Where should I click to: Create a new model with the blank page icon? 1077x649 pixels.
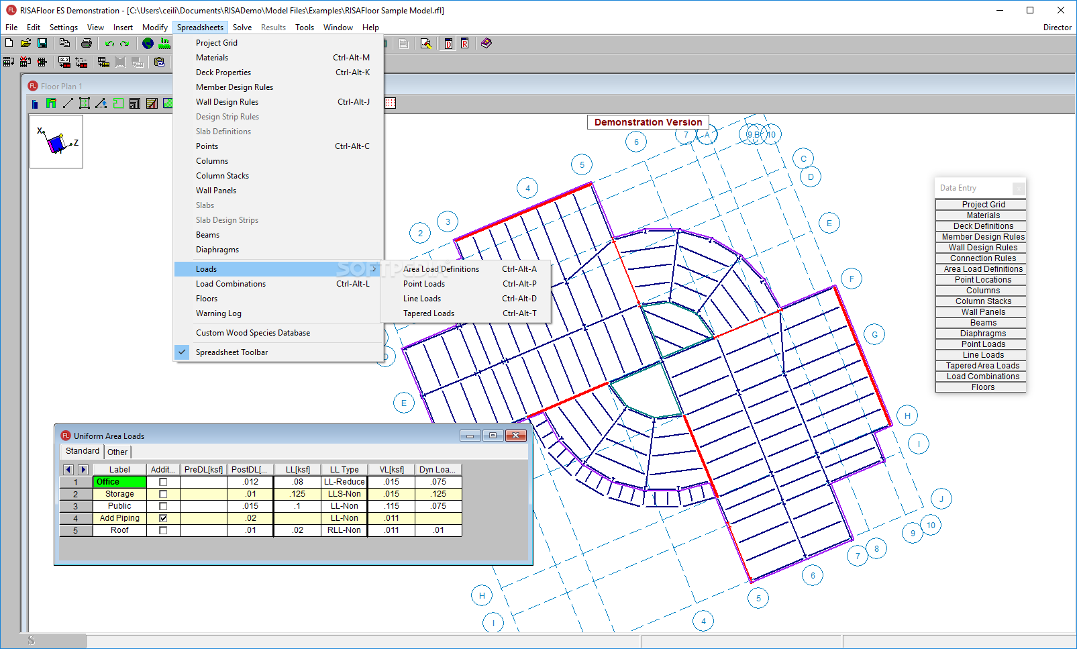pyautogui.click(x=9, y=43)
